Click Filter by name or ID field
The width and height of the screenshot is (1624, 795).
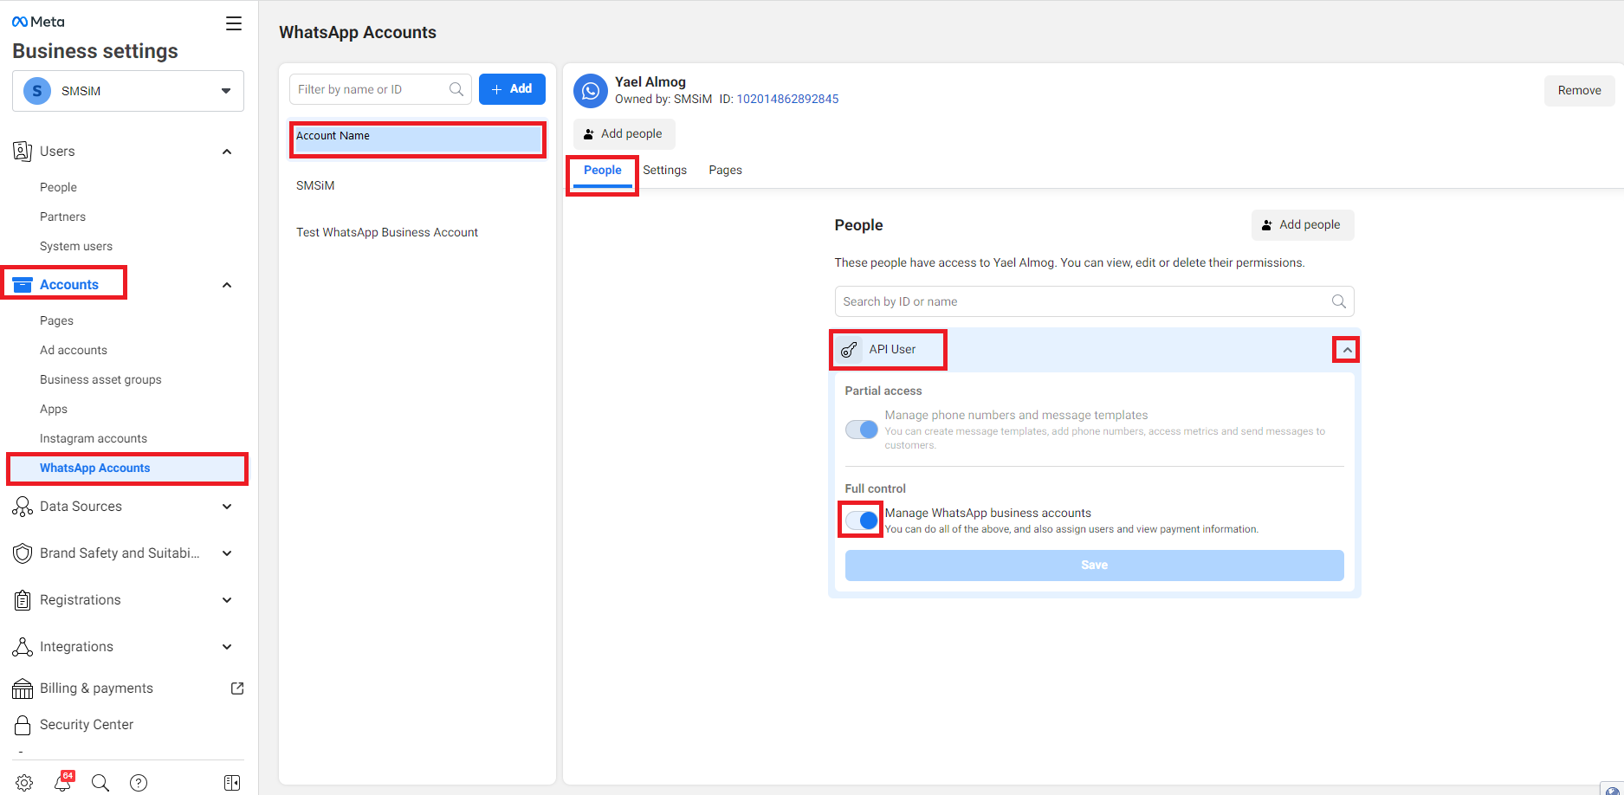coord(380,89)
